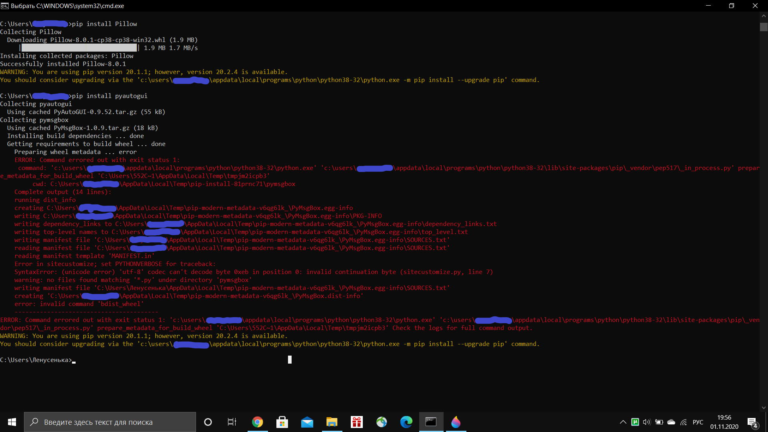
Task: Click the scrollbar up arrow
Action: pyautogui.click(x=764, y=16)
